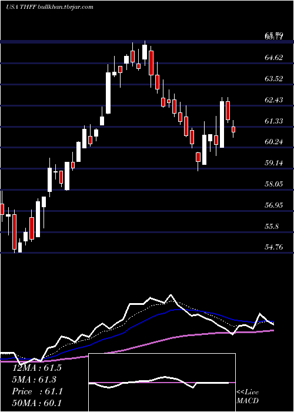This screenshot has width=294, height=412.
Task: Click the 54.76 price axis label
Action: 274,247
